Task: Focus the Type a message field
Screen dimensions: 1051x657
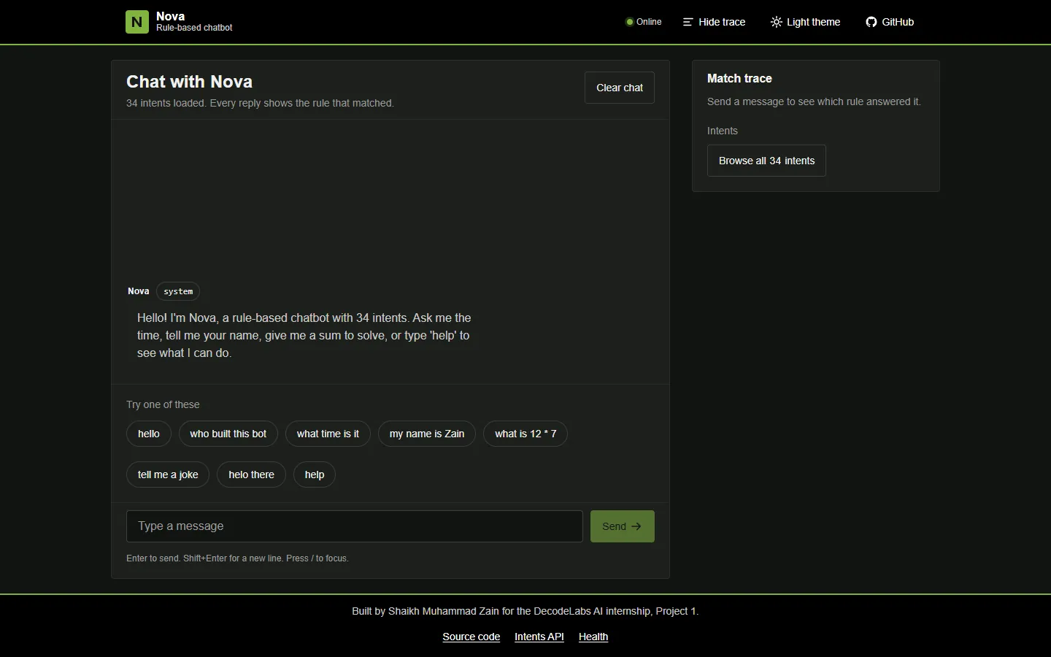Action: coord(355,526)
